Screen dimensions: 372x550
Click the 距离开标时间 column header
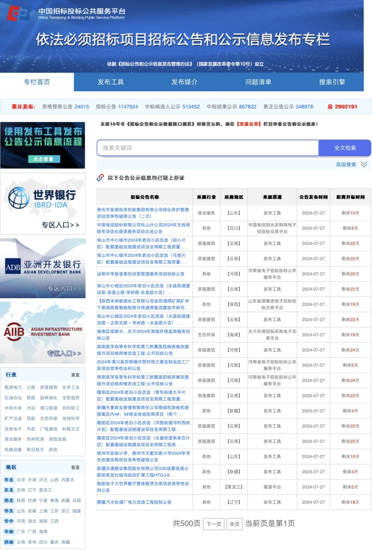coord(350,197)
